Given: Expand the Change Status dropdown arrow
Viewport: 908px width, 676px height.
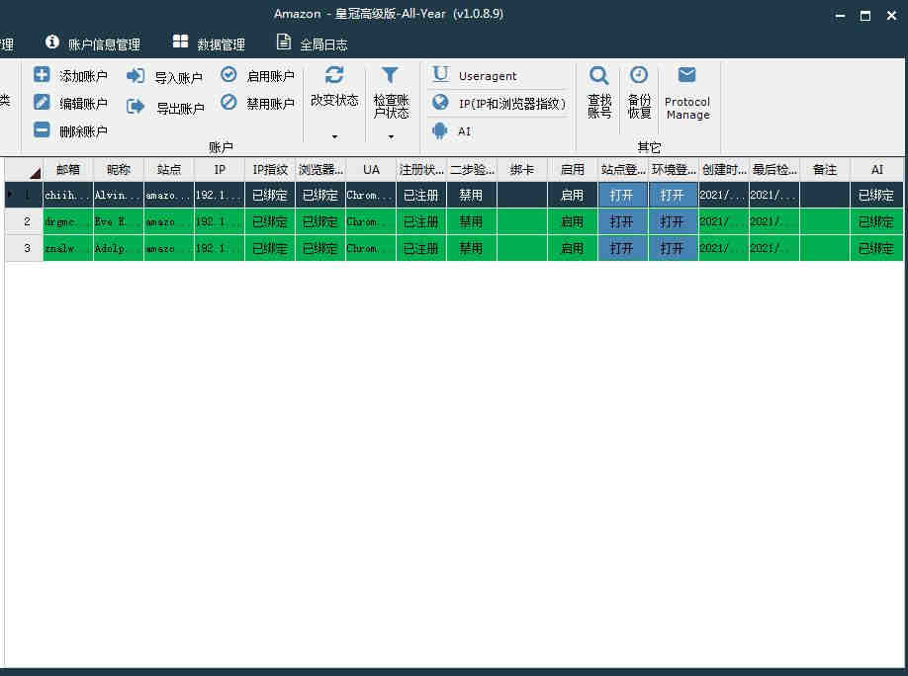Looking at the screenshot, I should click(334, 137).
